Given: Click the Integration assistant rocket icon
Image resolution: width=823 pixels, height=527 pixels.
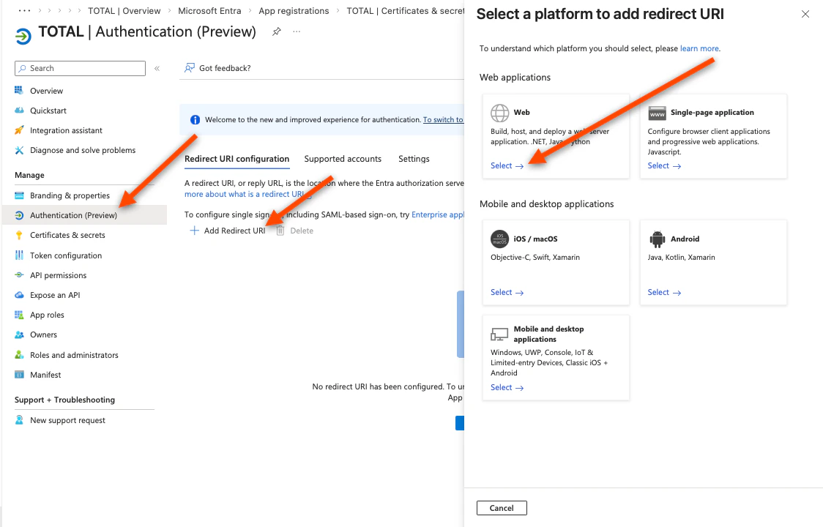Looking at the screenshot, I should click(19, 130).
